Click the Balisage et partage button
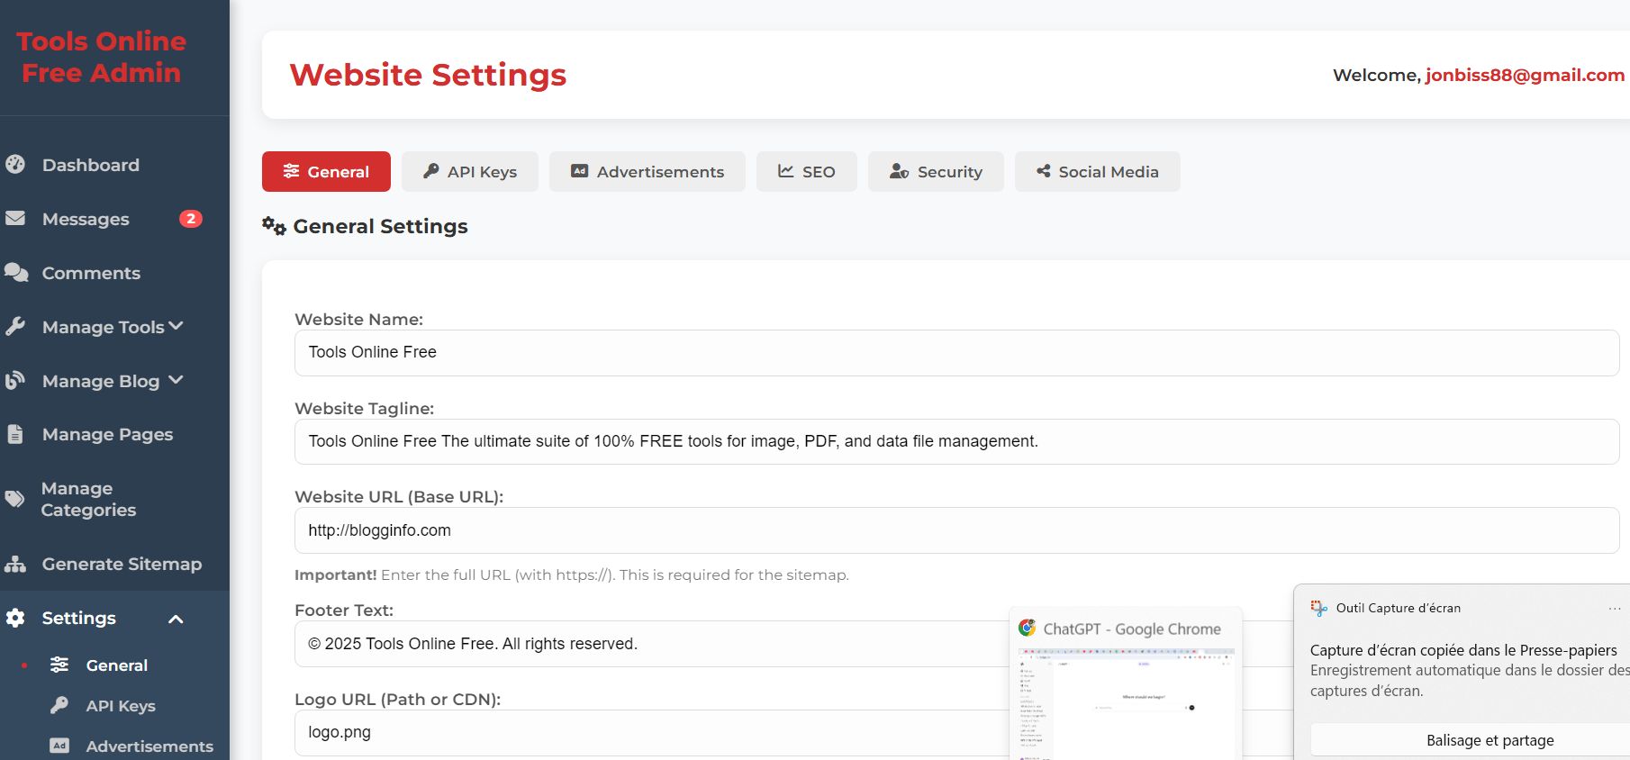Viewport: 1630px width, 760px height. (x=1490, y=740)
